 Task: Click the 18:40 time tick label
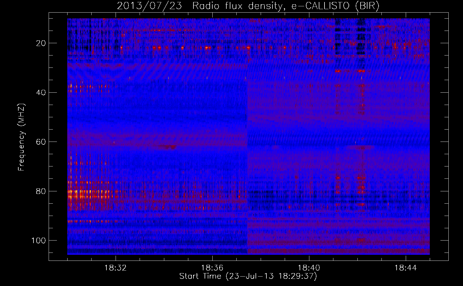point(309,268)
